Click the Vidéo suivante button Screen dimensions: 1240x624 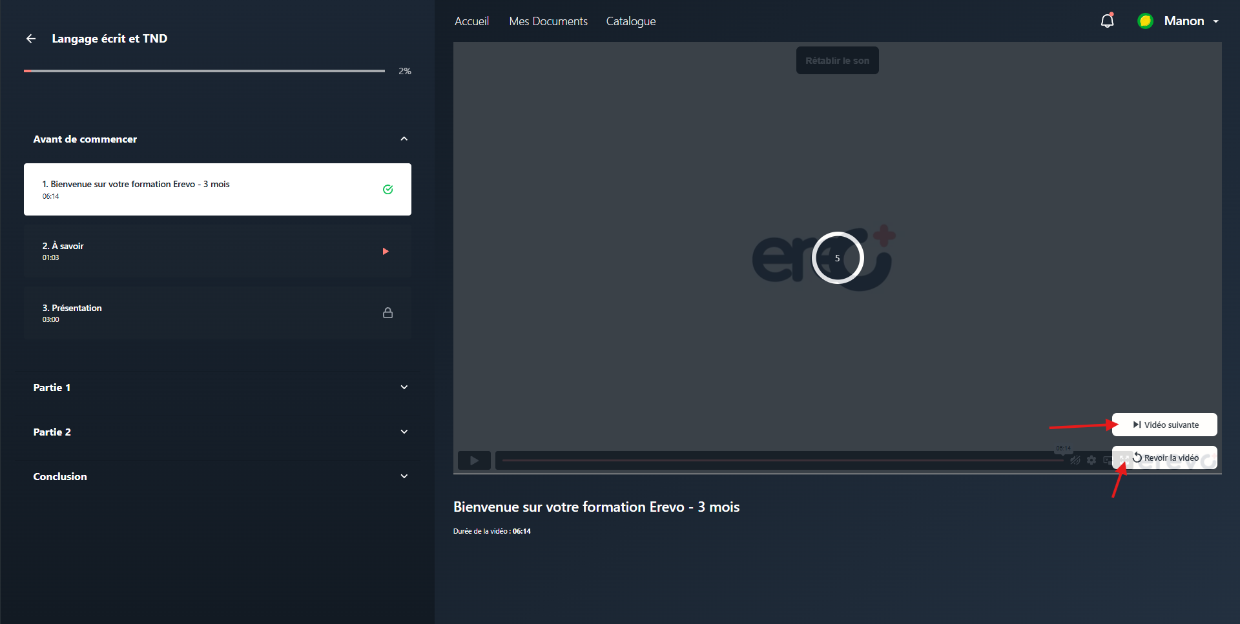pos(1164,425)
